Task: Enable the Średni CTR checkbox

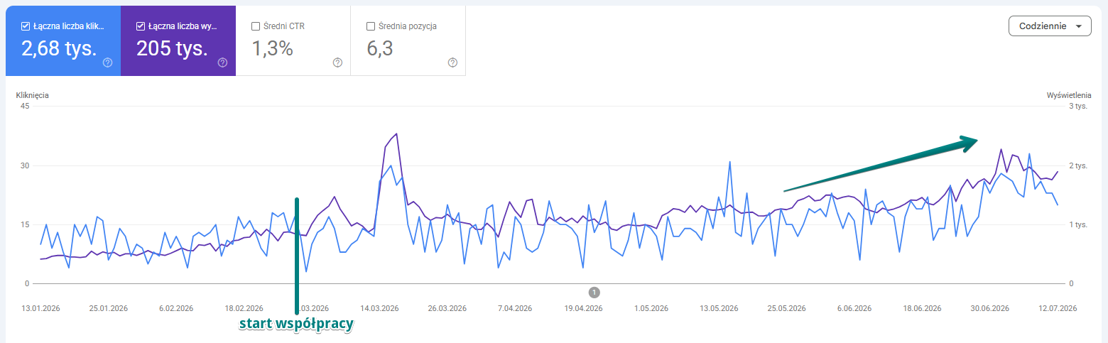Action: 256,26
